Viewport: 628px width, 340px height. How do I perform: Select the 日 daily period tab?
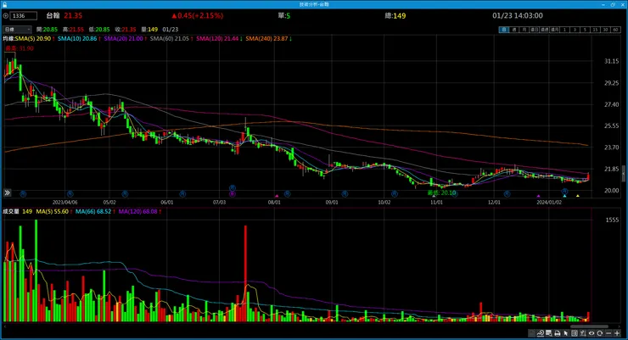pyautogui.click(x=504, y=30)
